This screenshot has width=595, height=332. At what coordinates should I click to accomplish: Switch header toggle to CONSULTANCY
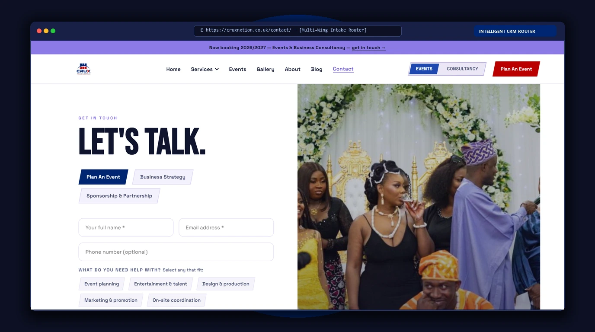point(462,69)
